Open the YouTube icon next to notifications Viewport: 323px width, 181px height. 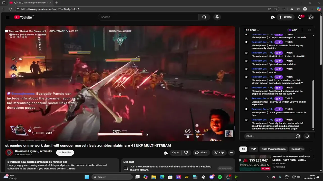273,17
